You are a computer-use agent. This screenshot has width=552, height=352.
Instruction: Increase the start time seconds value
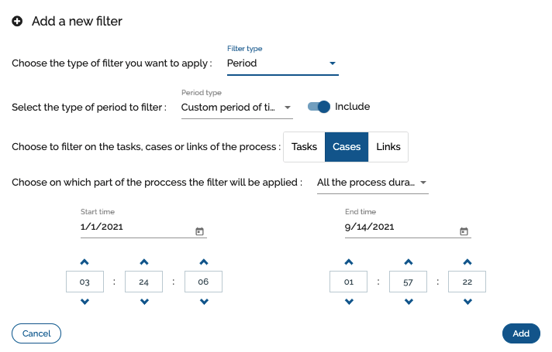tap(204, 262)
